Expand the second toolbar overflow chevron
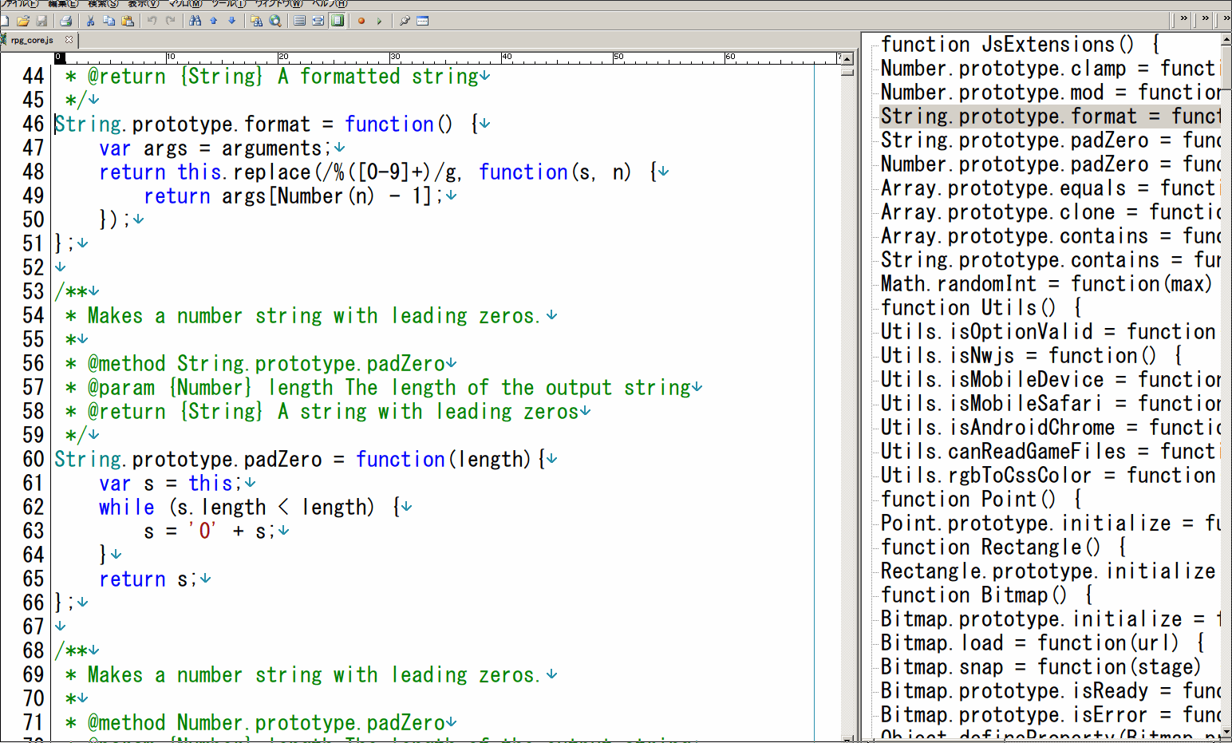The width and height of the screenshot is (1232, 743). (x=1205, y=18)
